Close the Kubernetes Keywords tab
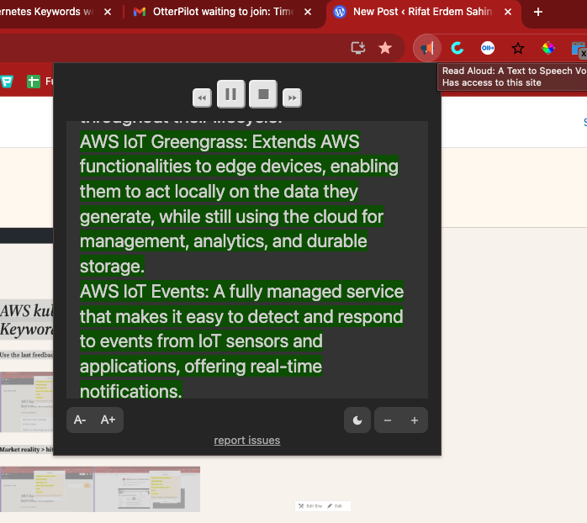The width and height of the screenshot is (587, 523). pos(108,12)
